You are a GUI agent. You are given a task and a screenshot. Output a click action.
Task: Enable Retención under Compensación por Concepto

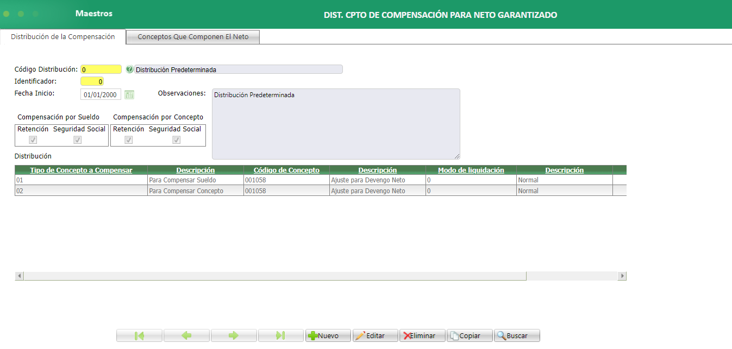pyautogui.click(x=128, y=139)
